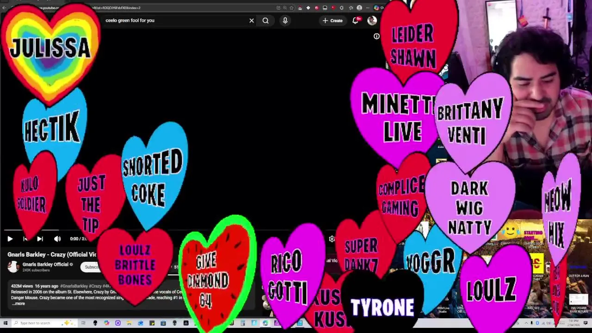
Task: Open Windows Start menu
Action: click(x=6, y=323)
